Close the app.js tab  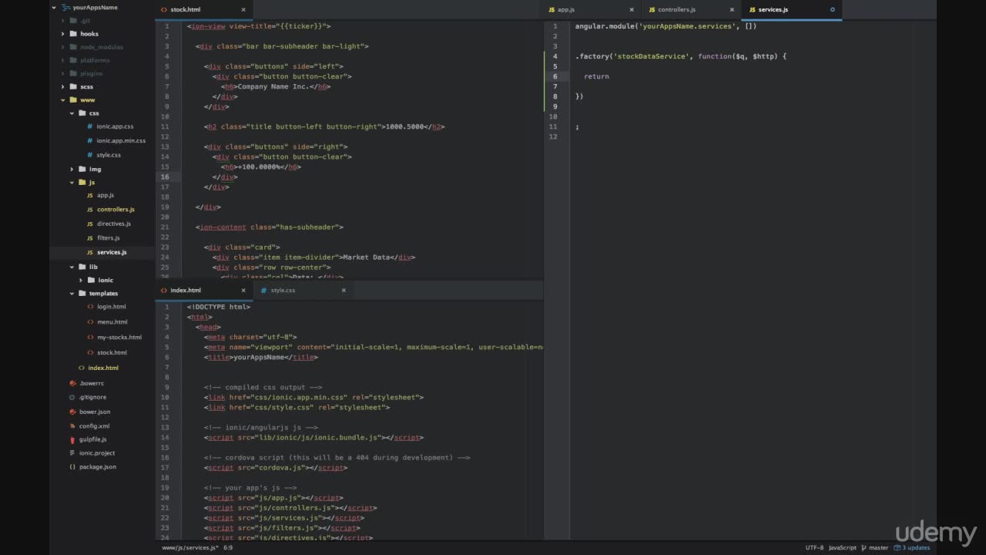pos(631,10)
